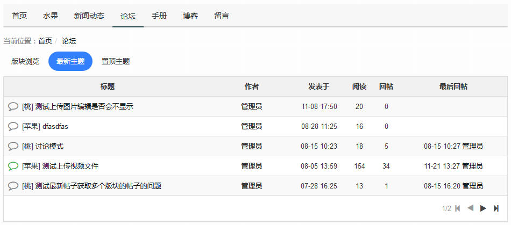Screen dimensions: 511x225
Task: Jump to the last page arrow
Action: pos(496,208)
